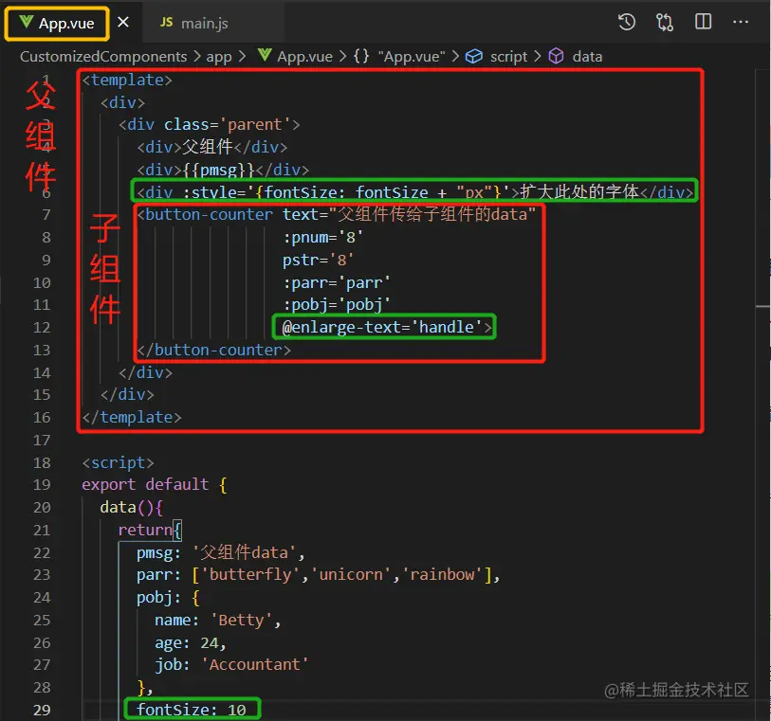Viewport: 771px width, 721px height.
Task: Close the App.vue editor tab
Action: pyautogui.click(x=123, y=22)
